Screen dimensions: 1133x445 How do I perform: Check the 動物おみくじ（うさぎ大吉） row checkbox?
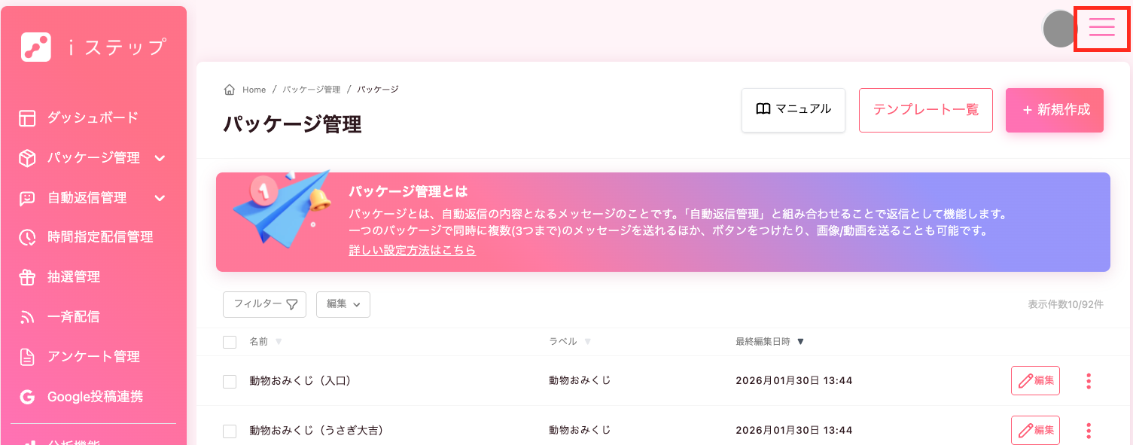230,431
